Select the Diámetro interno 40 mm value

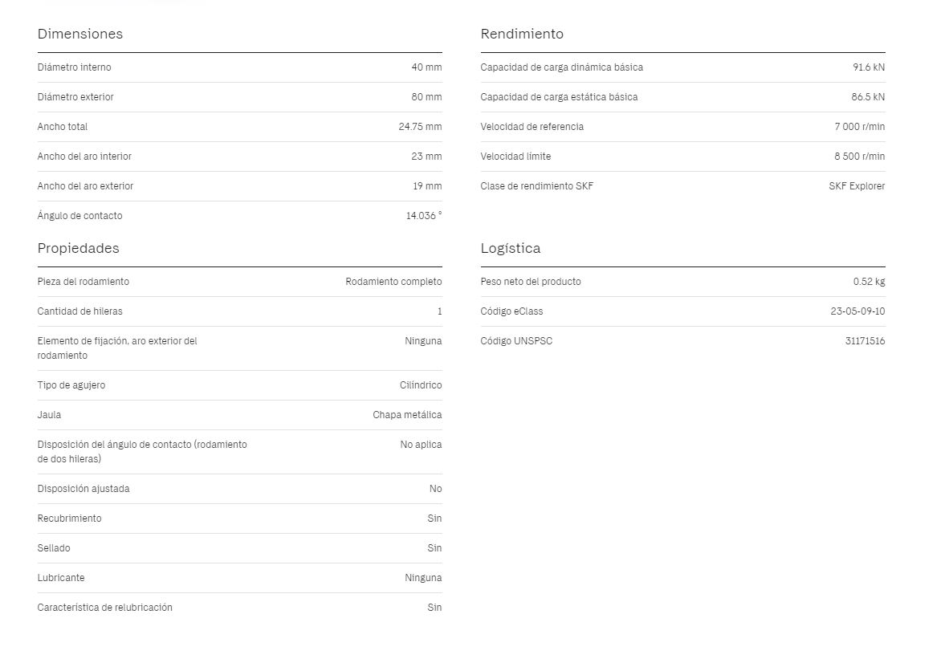click(426, 67)
